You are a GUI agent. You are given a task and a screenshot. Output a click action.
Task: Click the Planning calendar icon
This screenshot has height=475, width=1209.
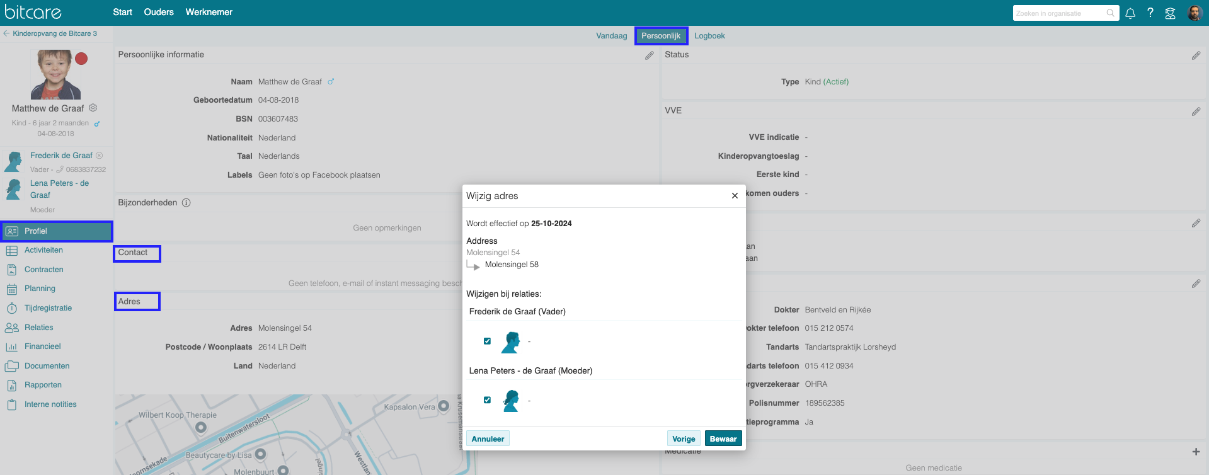click(11, 289)
